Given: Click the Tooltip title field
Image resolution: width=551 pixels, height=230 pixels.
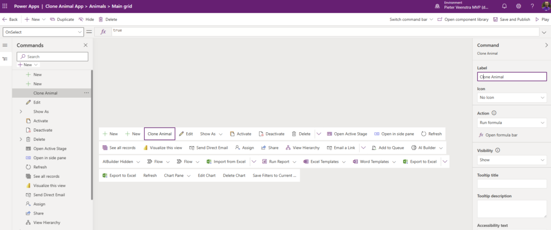Looking at the screenshot, I should (x=512, y=184).
